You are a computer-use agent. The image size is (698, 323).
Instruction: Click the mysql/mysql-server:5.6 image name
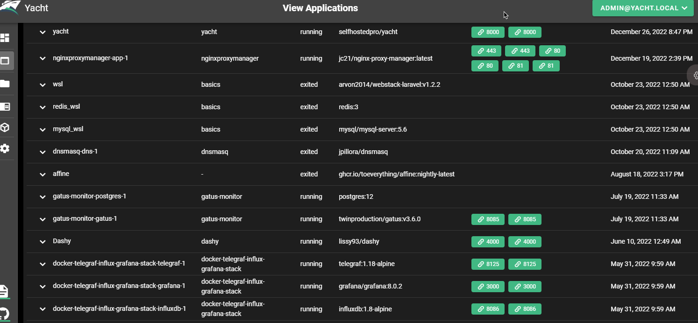tap(373, 129)
